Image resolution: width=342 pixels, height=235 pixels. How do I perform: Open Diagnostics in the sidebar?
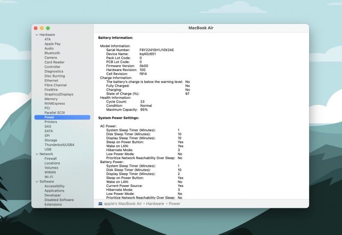tap(54, 71)
